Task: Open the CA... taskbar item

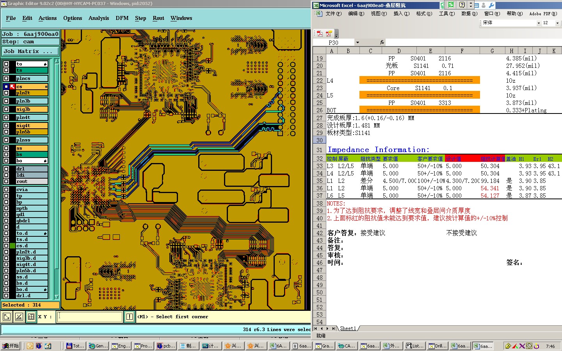Action: pyautogui.click(x=346, y=346)
